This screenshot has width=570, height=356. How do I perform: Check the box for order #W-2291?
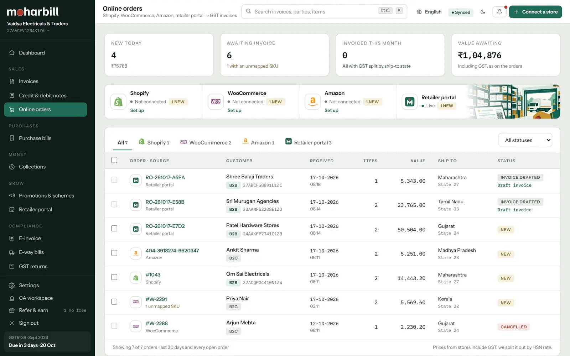(114, 302)
